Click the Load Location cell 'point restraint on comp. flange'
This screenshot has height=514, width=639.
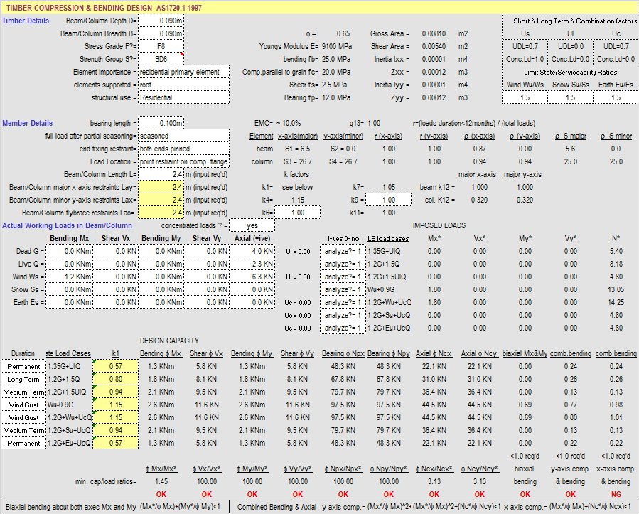point(184,161)
